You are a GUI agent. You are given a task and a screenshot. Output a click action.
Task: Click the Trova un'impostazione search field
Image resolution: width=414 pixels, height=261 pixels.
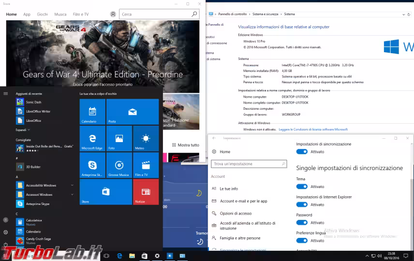pos(249,164)
